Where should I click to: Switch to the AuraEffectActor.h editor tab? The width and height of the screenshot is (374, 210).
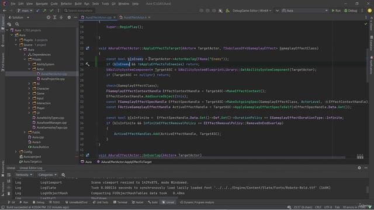coord(135,17)
